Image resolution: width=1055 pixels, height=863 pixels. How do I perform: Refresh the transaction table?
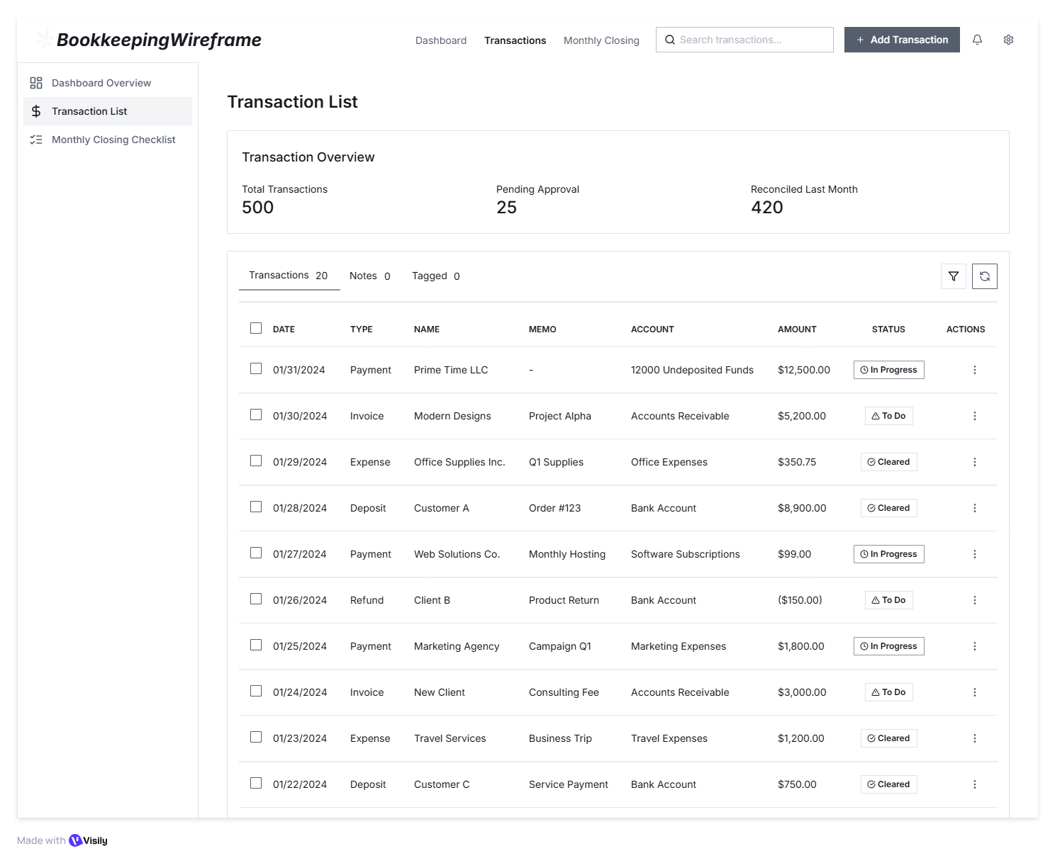pyautogui.click(x=984, y=276)
